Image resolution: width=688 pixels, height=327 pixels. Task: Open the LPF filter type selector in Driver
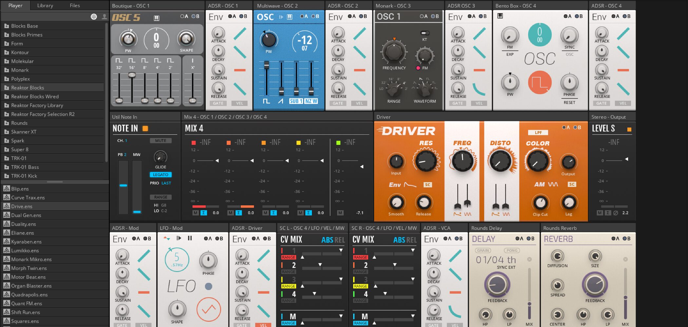(x=538, y=132)
